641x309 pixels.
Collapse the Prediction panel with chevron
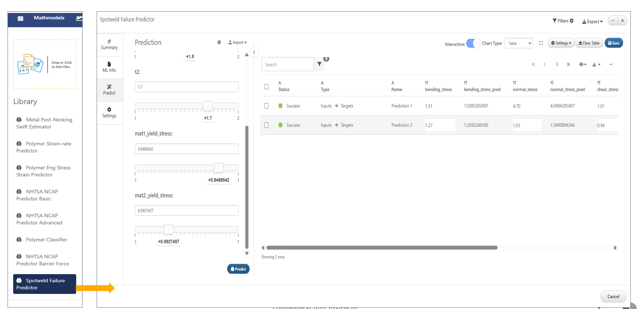(254, 52)
